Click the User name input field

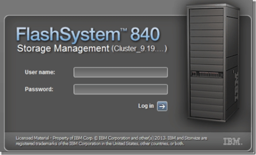coord(121,72)
